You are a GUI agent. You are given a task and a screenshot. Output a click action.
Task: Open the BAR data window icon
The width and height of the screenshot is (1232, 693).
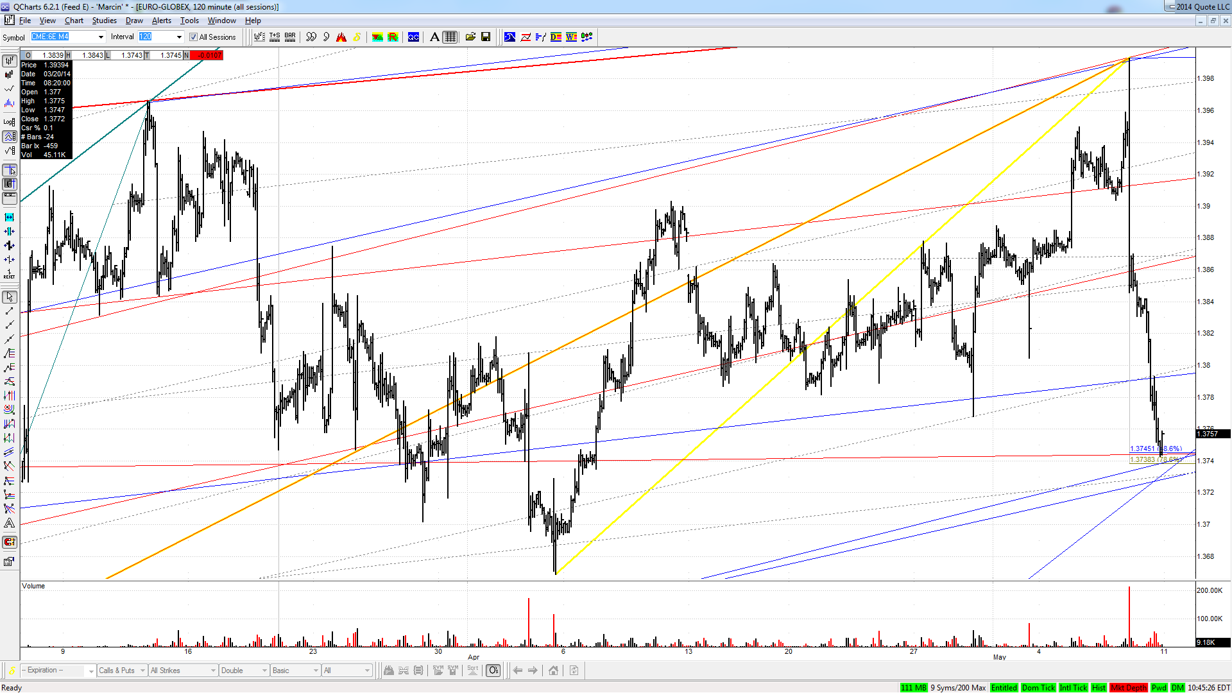pyautogui.click(x=290, y=37)
